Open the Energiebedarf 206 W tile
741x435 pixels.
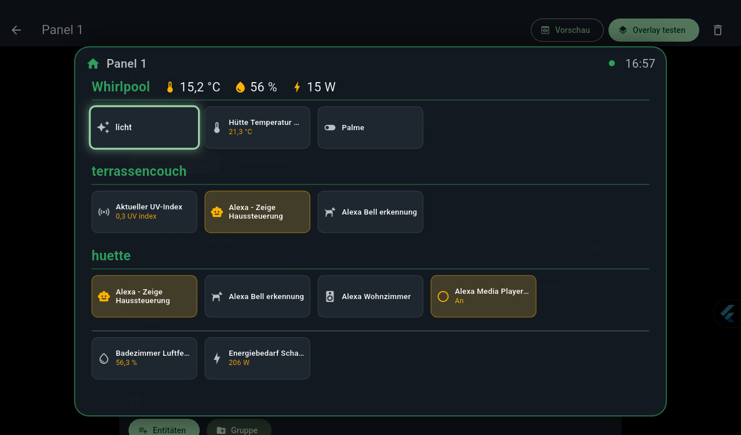click(258, 358)
